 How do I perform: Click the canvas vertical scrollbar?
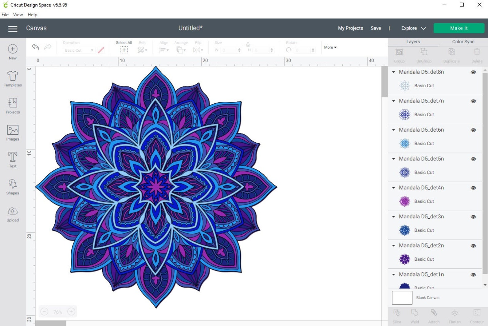point(384,82)
